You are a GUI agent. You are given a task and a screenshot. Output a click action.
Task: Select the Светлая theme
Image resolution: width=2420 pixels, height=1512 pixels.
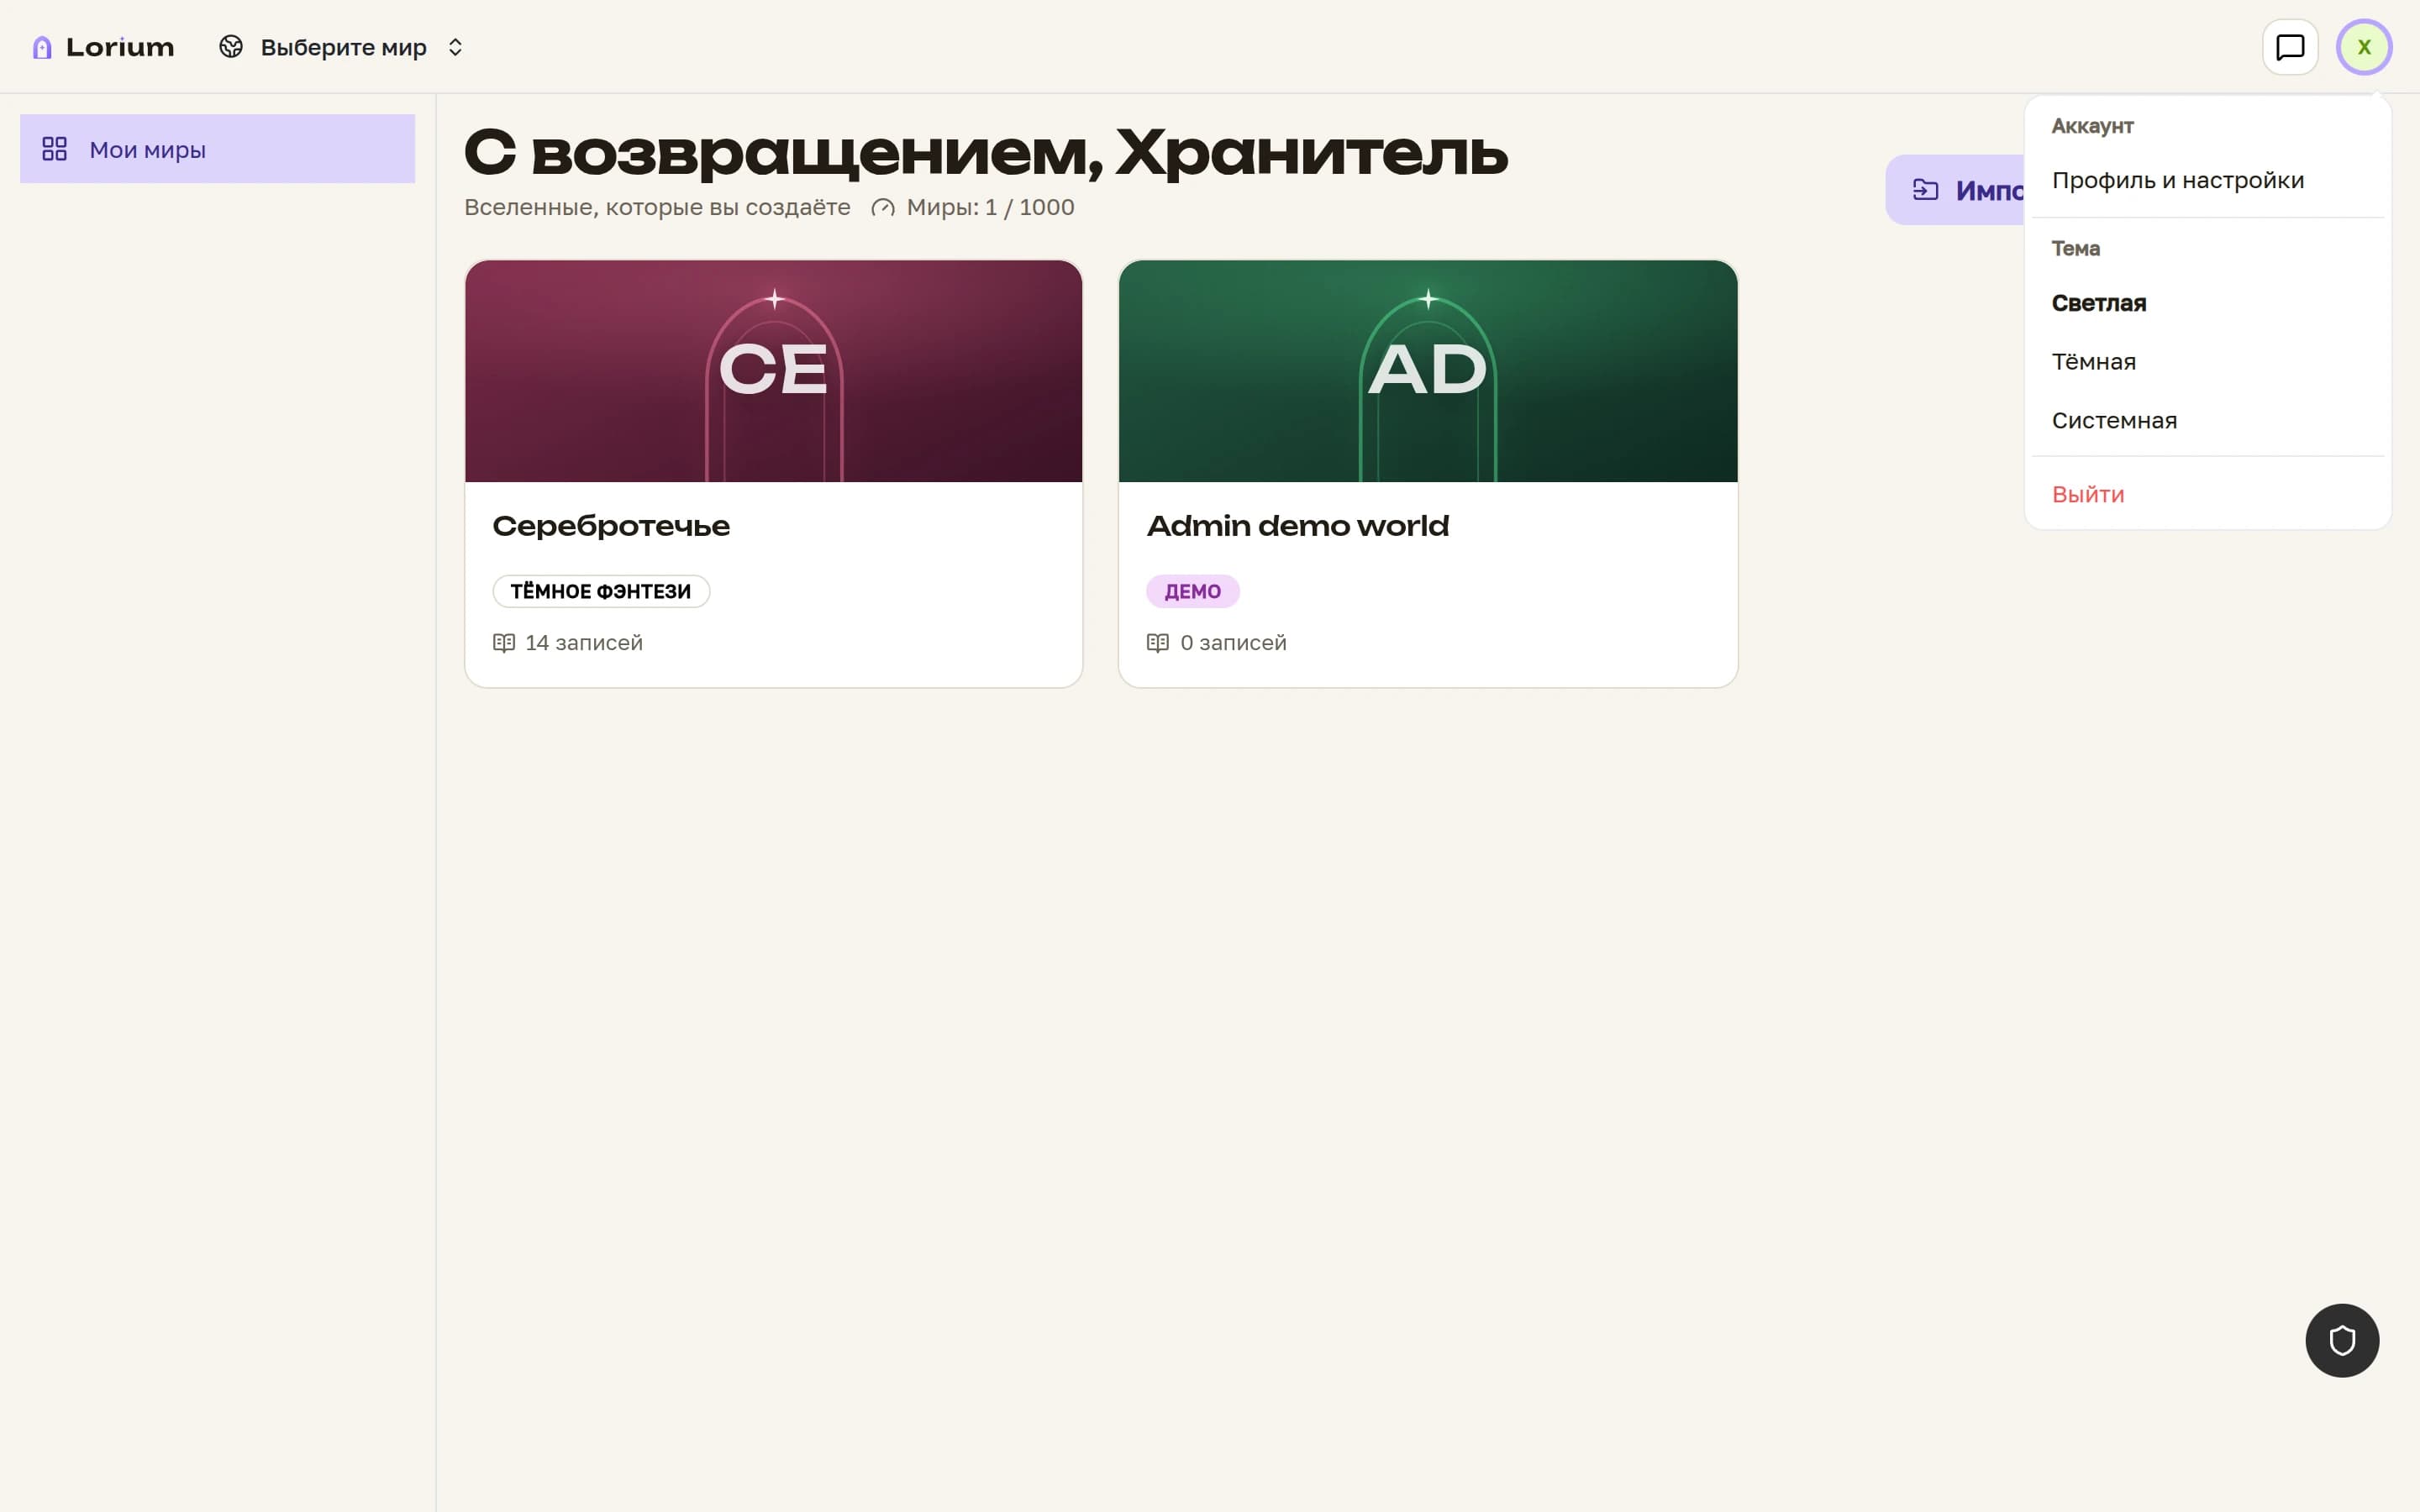coord(2207,303)
